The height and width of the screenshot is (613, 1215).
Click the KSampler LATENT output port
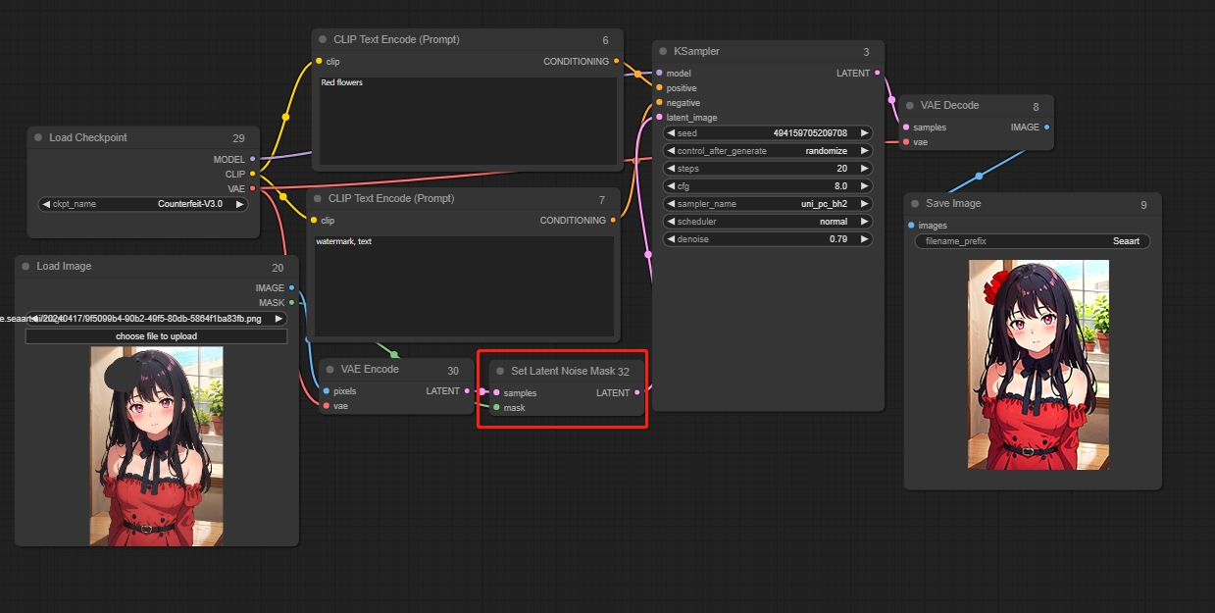click(877, 73)
